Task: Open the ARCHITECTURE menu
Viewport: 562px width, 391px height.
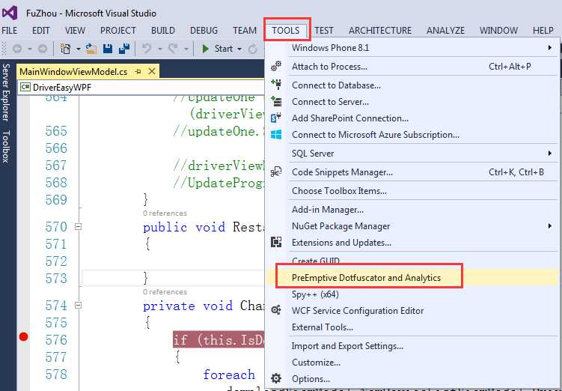Action: coord(380,31)
